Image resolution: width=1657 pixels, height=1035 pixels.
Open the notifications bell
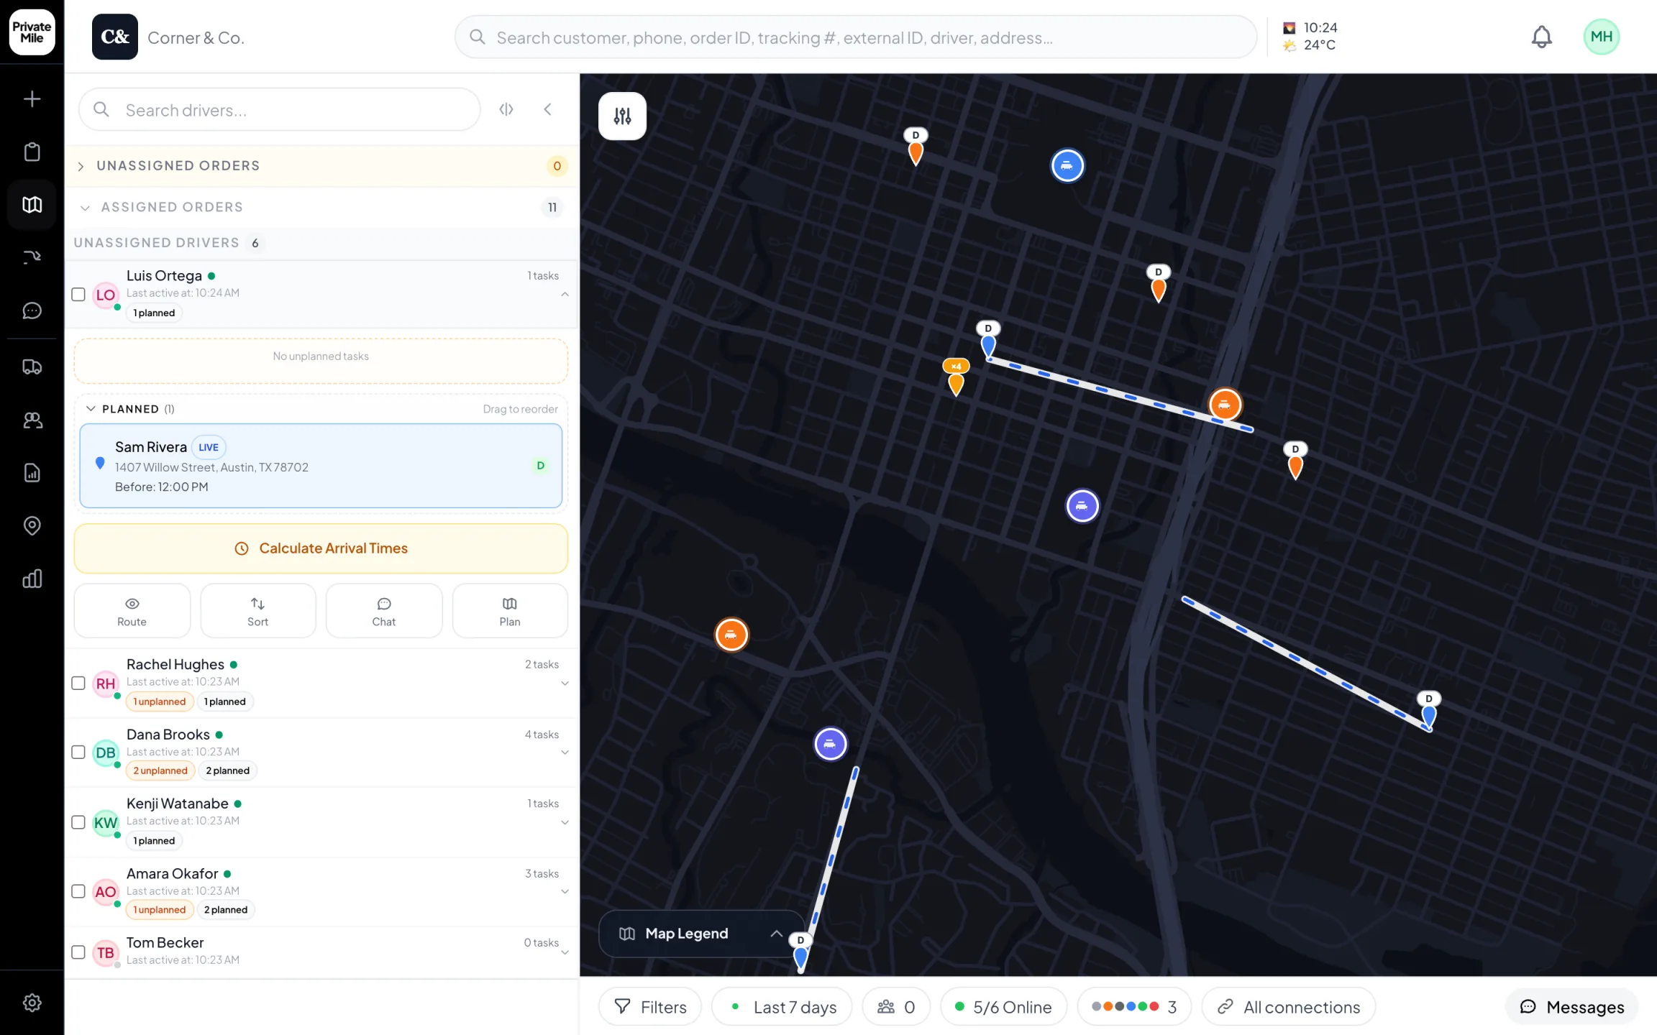pyautogui.click(x=1541, y=37)
